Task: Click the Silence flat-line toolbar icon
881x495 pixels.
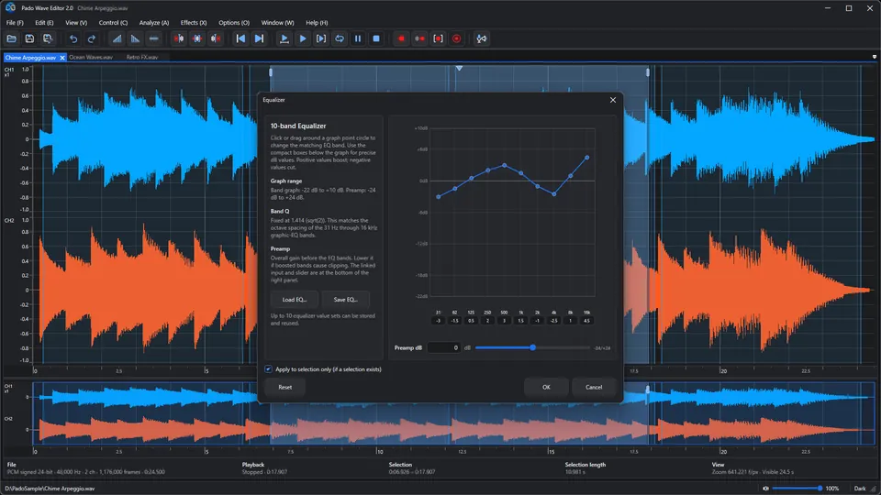Action: [153, 38]
